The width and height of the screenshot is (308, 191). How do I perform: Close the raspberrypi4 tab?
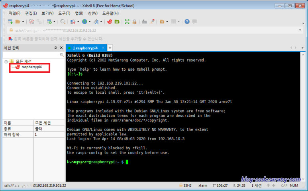(103, 48)
